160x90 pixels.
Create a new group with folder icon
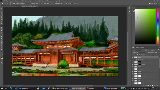click(x=153, y=85)
